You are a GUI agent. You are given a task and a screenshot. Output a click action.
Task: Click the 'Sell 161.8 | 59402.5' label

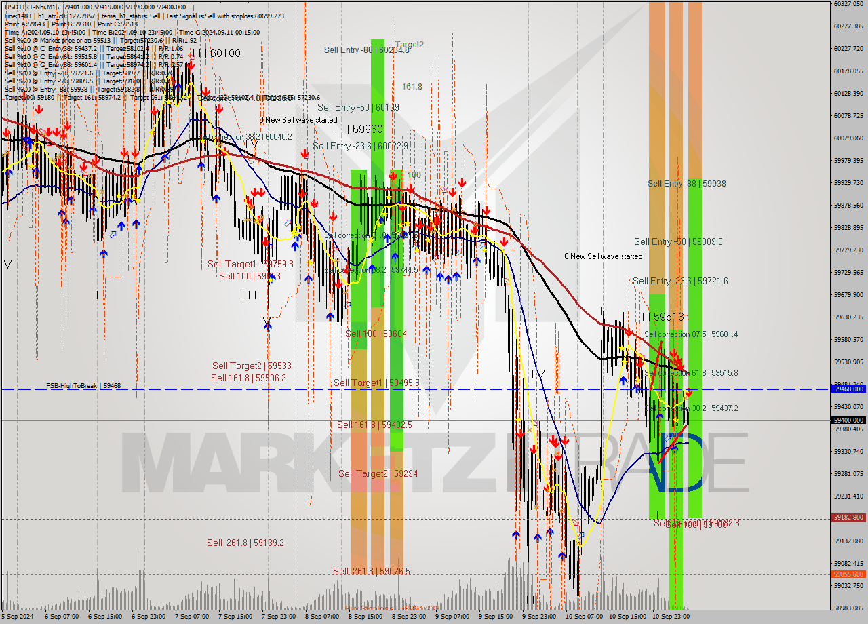point(374,425)
